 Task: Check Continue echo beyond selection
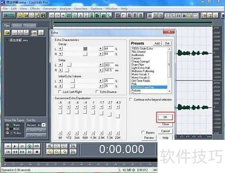pyautogui.click(x=131, y=99)
